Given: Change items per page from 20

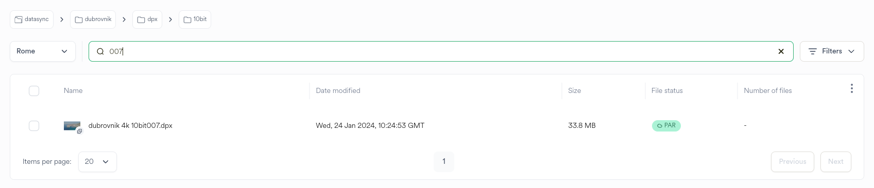Looking at the screenshot, I should (x=97, y=162).
